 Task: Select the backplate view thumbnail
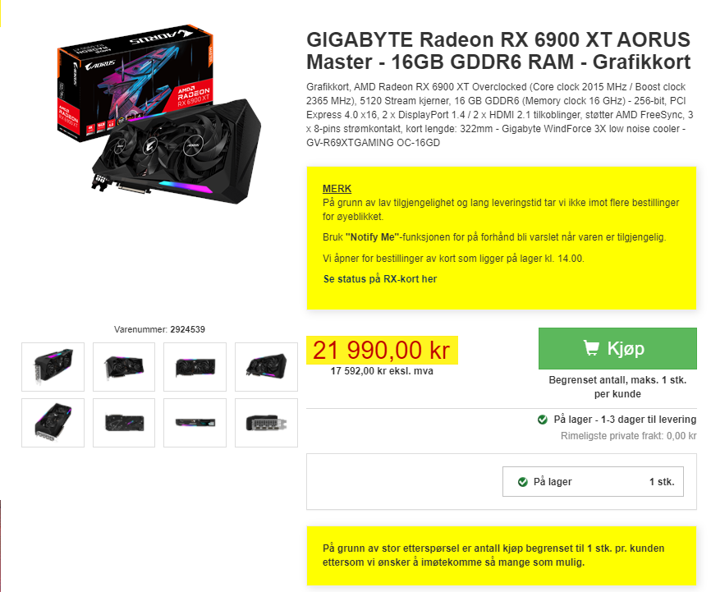pos(124,422)
